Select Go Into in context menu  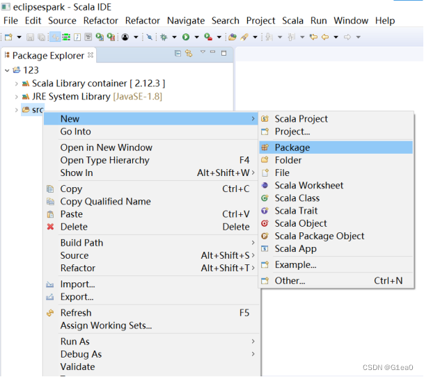(150, 131)
